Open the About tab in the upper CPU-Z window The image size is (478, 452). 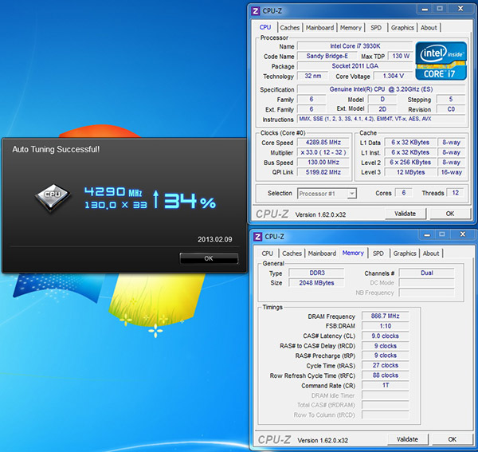click(x=429, y=27)
